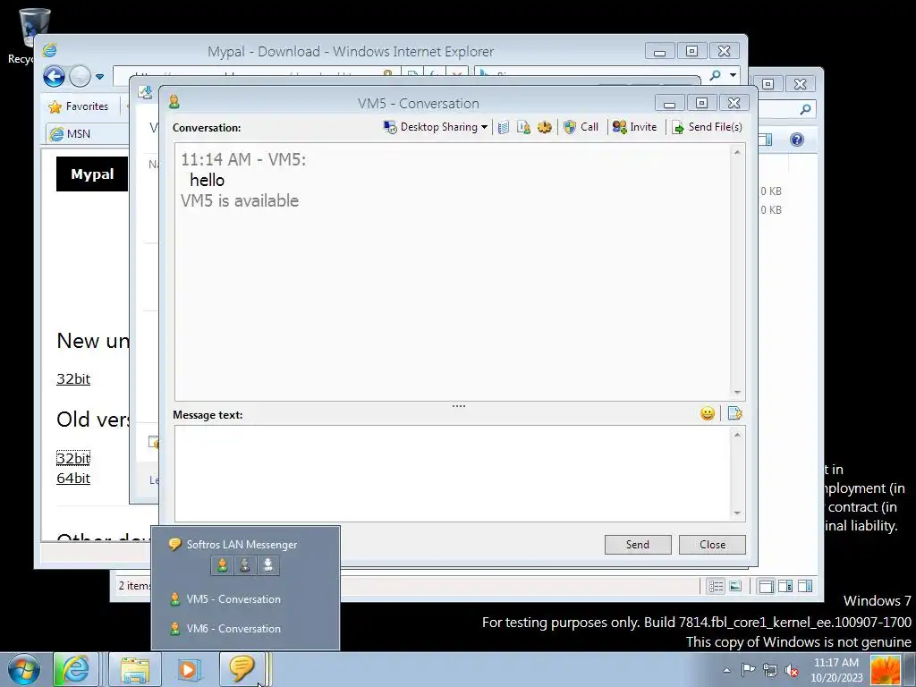Viewport: 916px width, 687px height.
Task: Open Action Center flag tray icon
Action: 748,670
